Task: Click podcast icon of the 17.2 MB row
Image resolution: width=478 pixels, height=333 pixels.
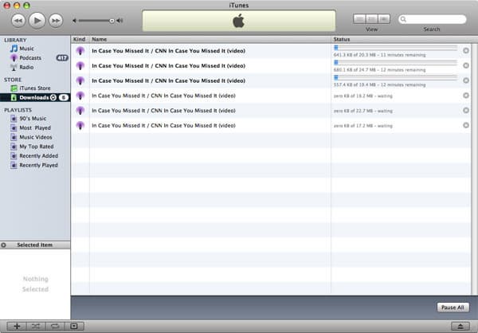Action: (x=80, y=126)
